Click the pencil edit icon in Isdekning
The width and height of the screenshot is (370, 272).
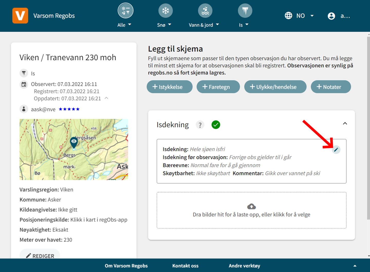click(336, 150)
